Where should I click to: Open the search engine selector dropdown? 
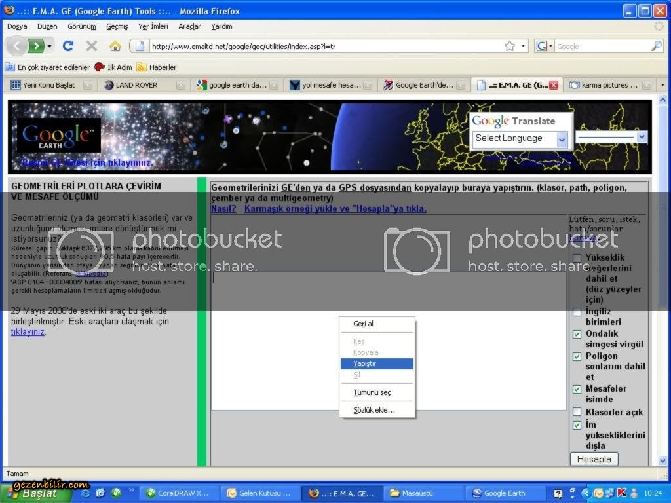(x=545, y=47)
